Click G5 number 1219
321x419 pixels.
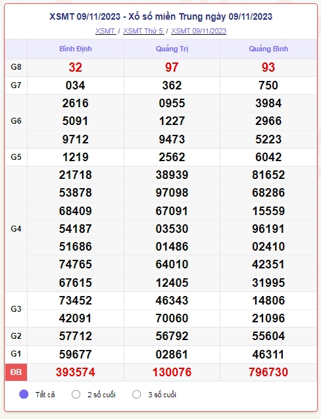76,157
